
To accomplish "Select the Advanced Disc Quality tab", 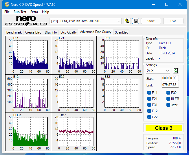I will click(96, 32).
